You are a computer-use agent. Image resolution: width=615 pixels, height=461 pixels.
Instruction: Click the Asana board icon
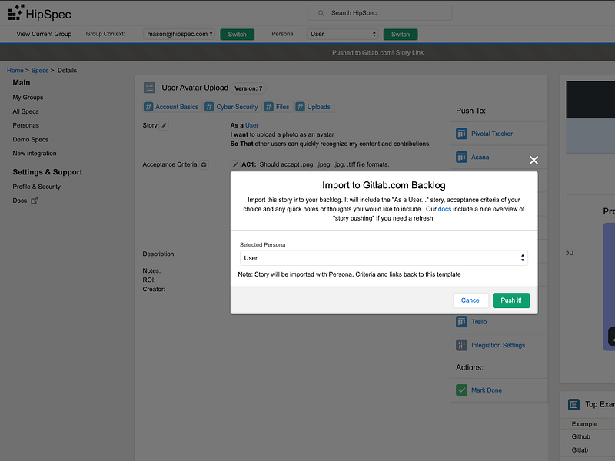[x=462, y=158]
